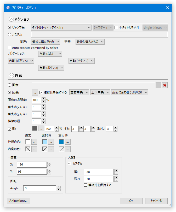The width and height of the screenshot is (176, 212).
Task: Open the 自動 (なし) navigation dropdown
Action: [50, 54]
